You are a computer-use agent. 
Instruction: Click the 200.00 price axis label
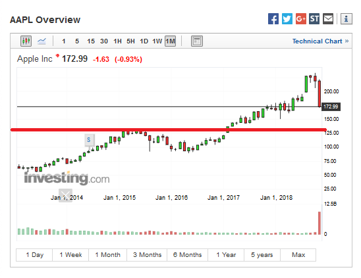331,91
